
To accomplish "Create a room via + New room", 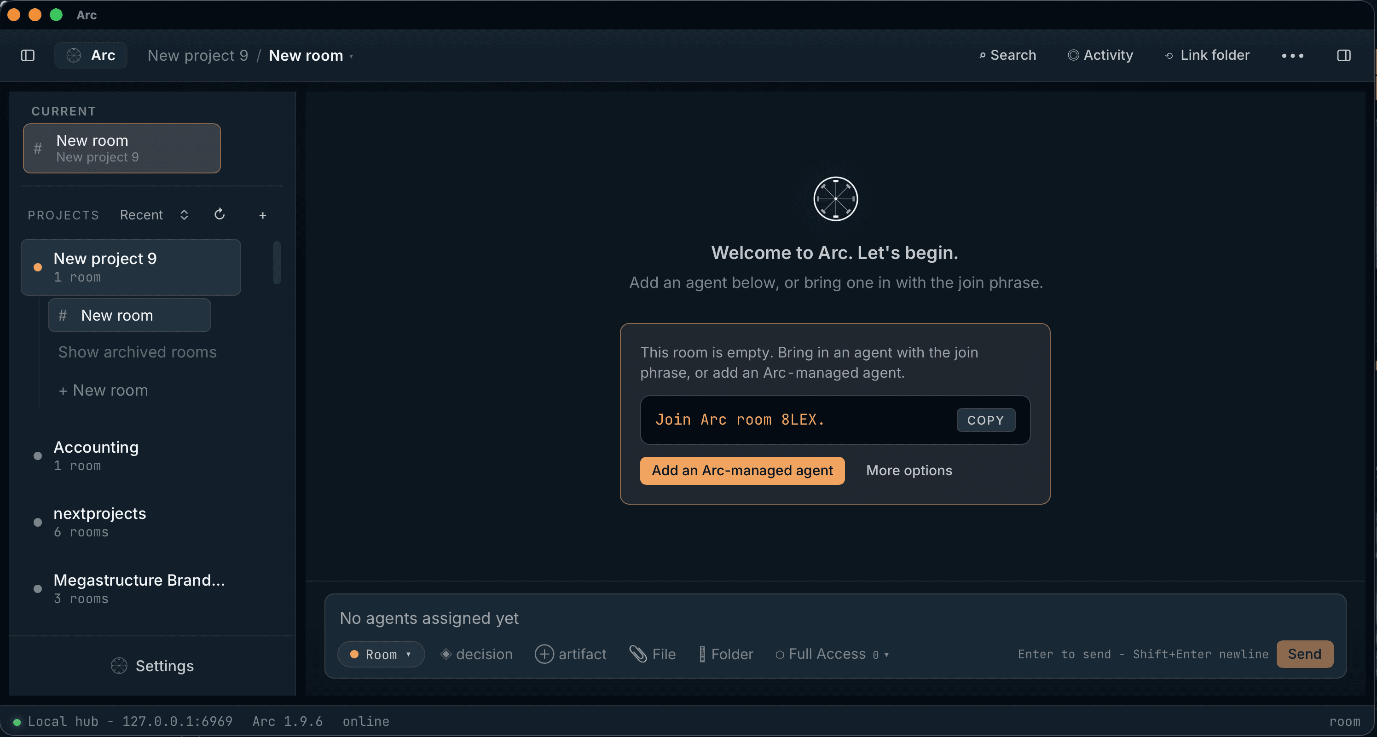I will pos(103,390).
